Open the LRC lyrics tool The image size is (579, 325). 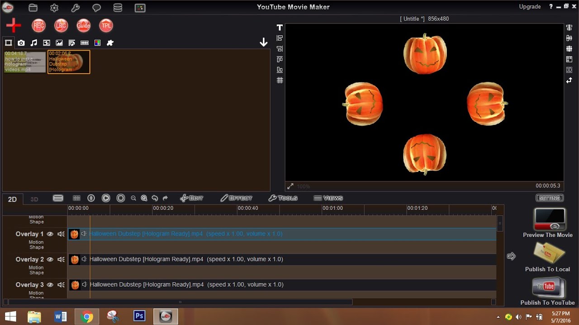click(61, 25)
